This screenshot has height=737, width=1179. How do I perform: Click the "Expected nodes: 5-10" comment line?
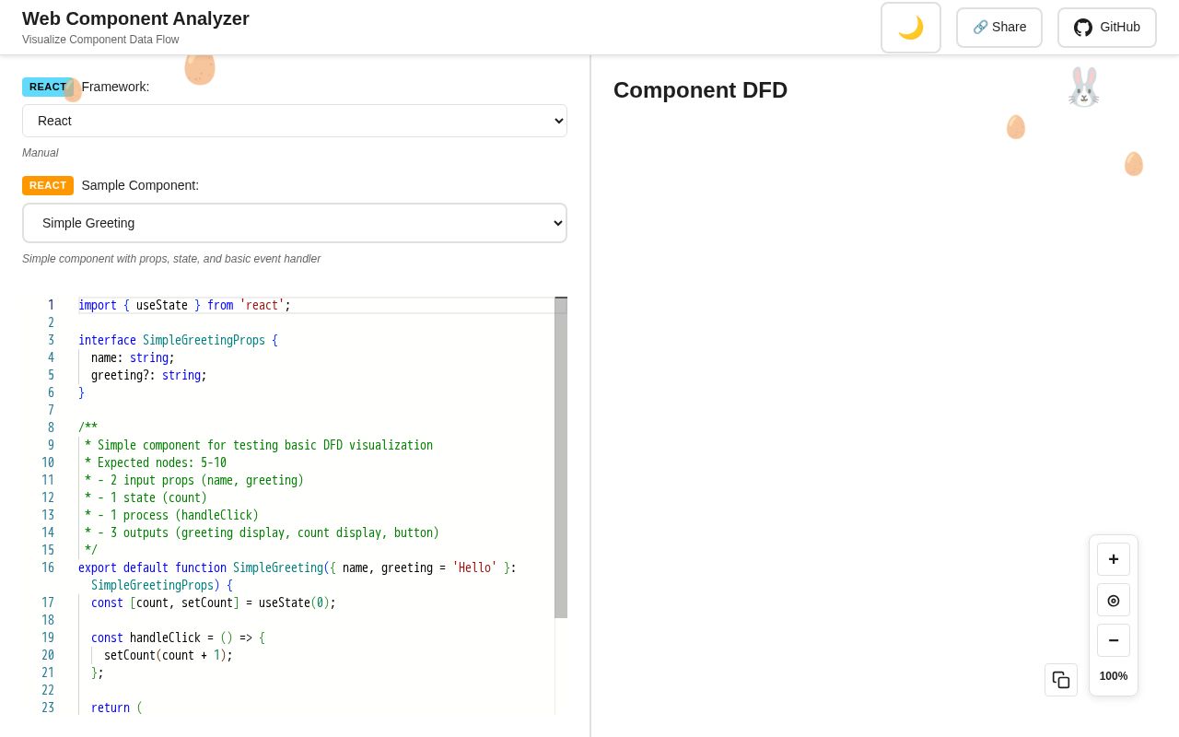[x=156, y=462]
